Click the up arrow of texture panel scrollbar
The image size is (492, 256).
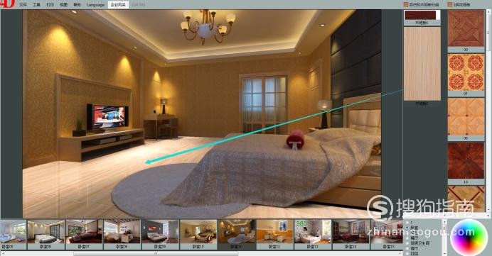click(x=488, y=12)
